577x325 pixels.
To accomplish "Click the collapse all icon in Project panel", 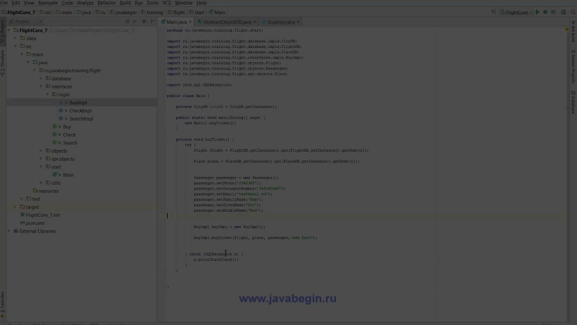I will pos(134,22).
